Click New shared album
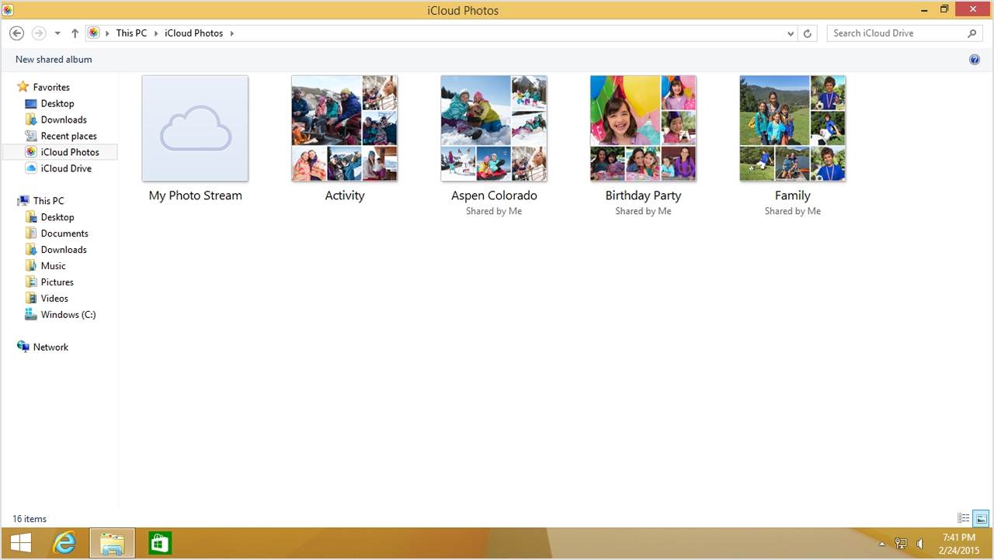Screen dimensions: 994x560 [x=54, y=60]
